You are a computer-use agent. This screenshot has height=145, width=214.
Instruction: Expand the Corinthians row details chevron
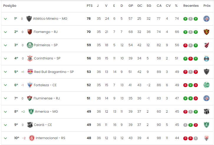[6, 59]
